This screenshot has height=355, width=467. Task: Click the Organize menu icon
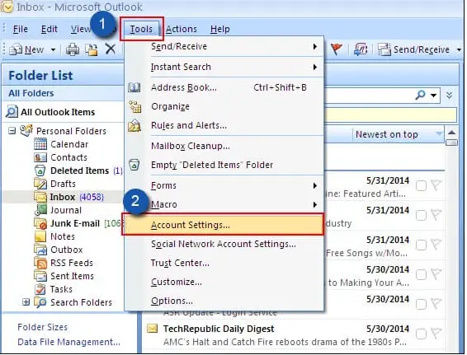[x=135, y=106]
